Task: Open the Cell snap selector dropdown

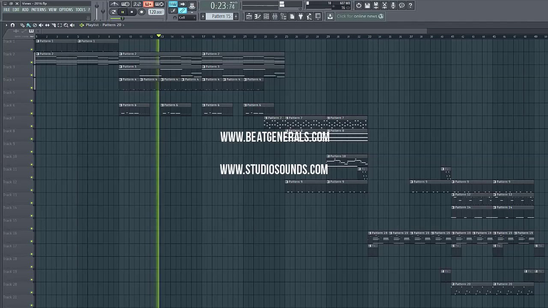Action: (187, 18)
